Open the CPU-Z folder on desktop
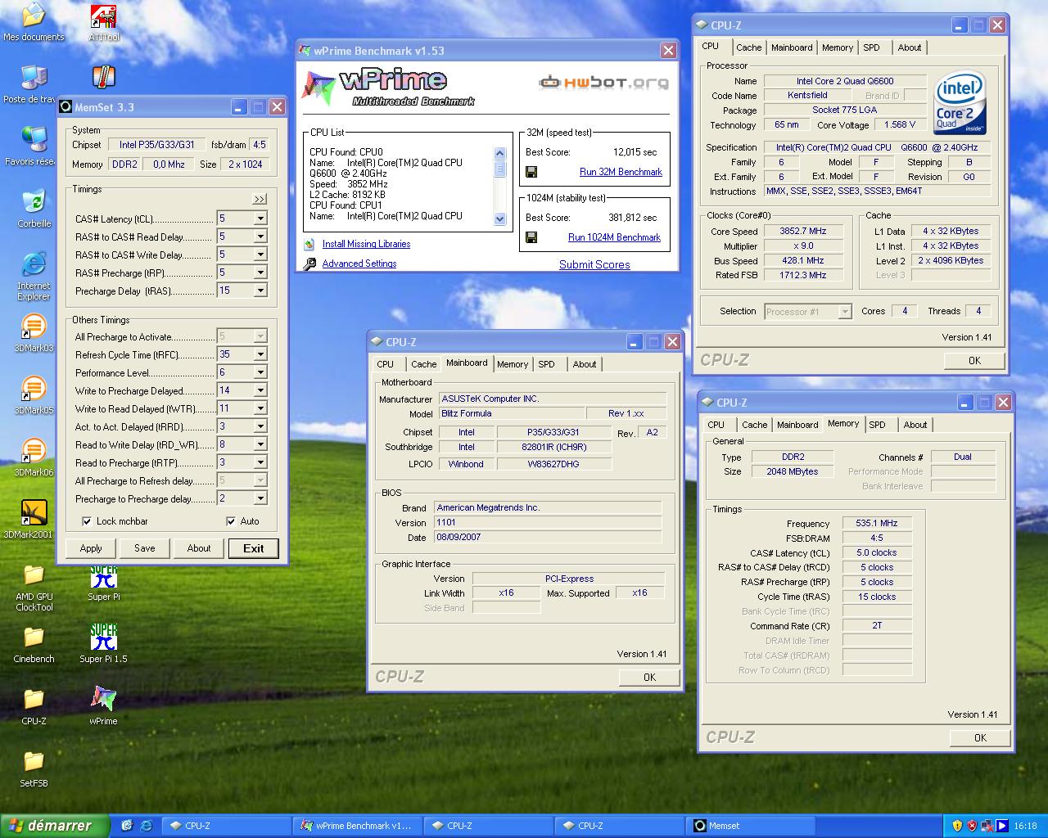Viewport: 1048px width, 838px height. click(x=34, y=699)
